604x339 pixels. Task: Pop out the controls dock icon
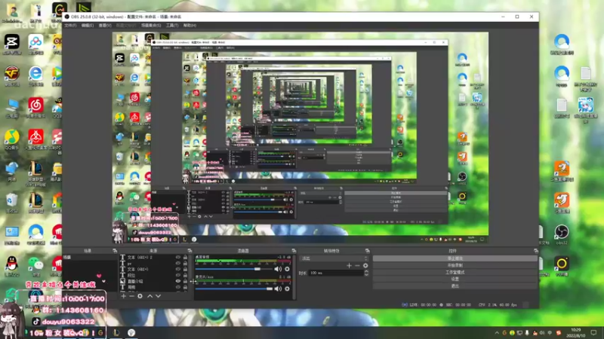(x=536, y=251)
